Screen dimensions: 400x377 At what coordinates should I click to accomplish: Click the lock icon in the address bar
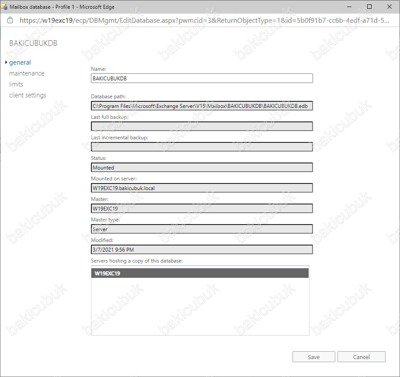(10, 21)
